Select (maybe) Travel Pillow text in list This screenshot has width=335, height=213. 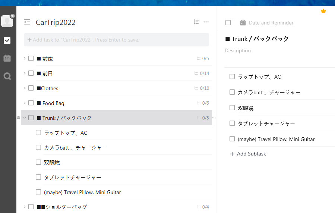tap(82, 192)
